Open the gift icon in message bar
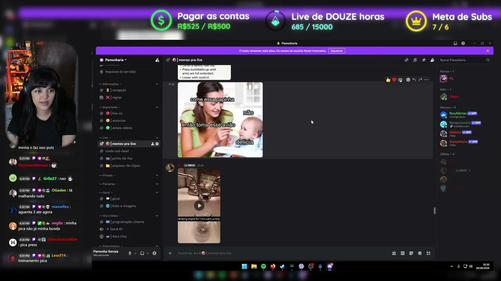Image resolution: width=501 pixels, height=281 pixels. [394, 253]
